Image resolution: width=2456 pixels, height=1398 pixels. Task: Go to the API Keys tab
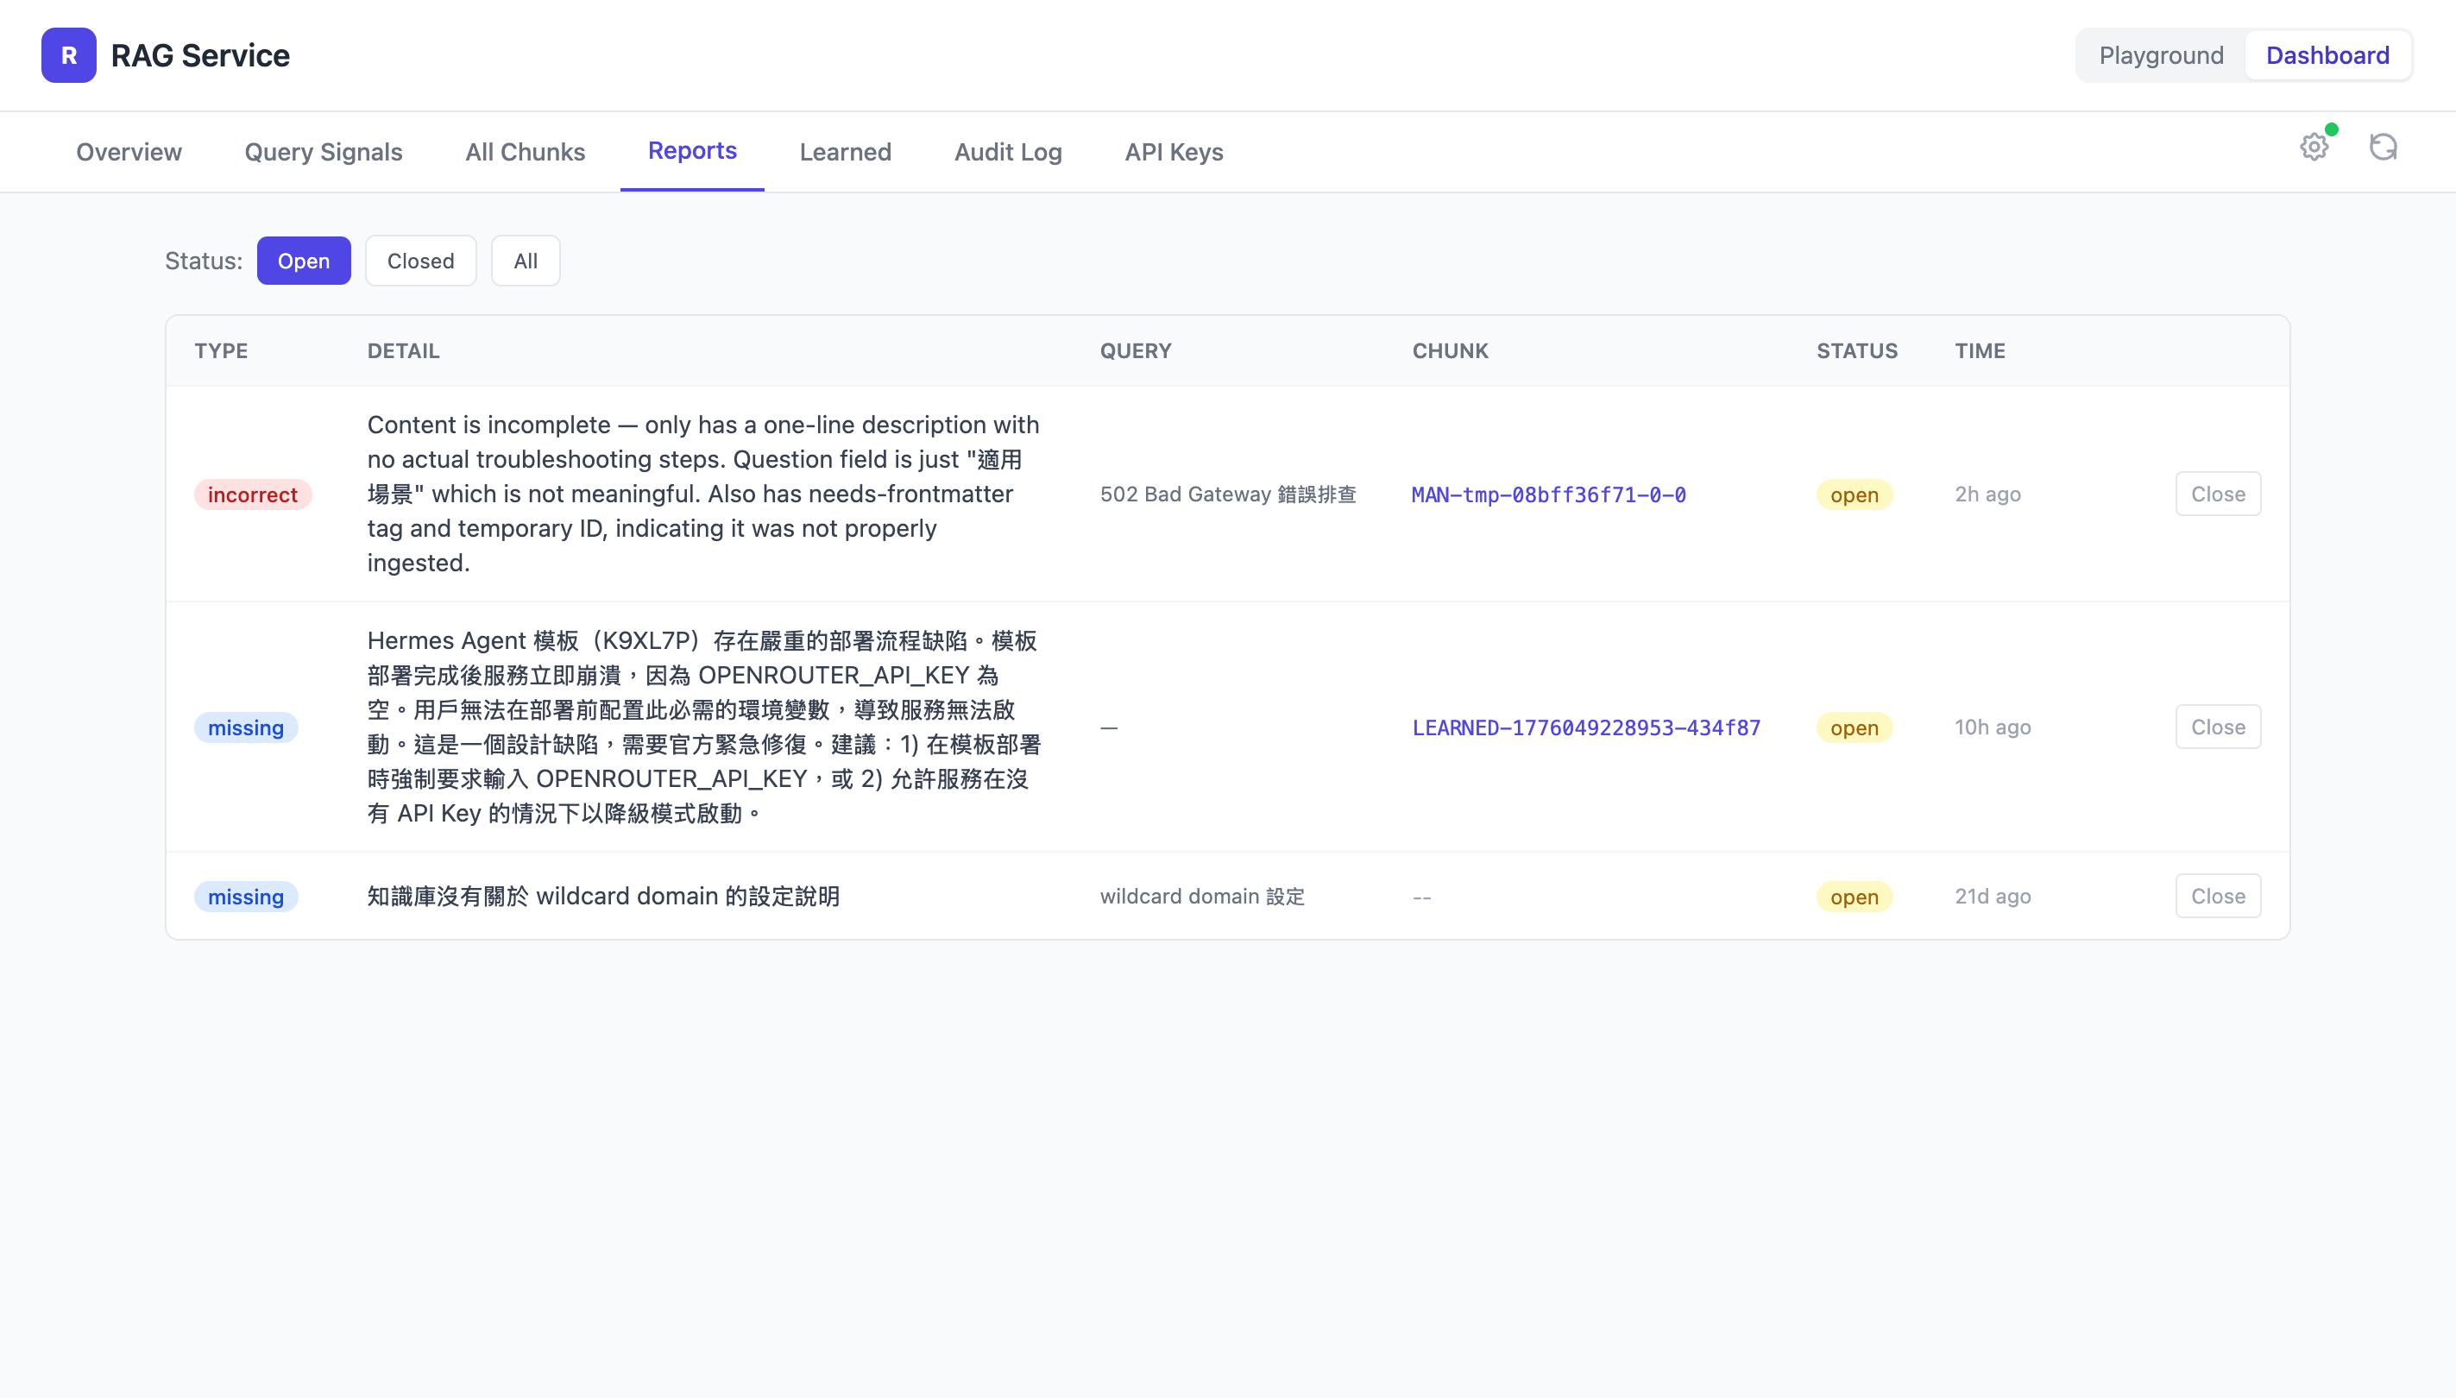point(1174,152)
